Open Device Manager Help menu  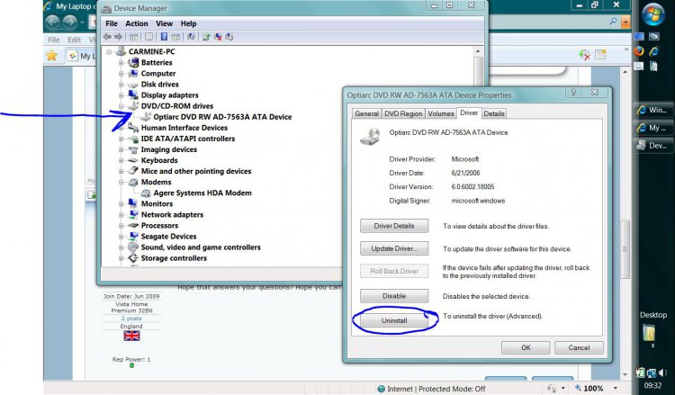pyautogui.click(x=188, y=23)
